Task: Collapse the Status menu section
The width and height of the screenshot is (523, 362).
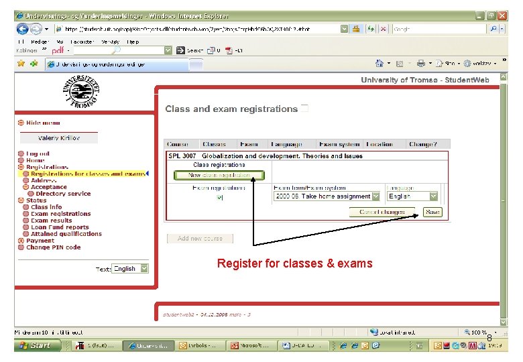Action: (x=21, y=200)
